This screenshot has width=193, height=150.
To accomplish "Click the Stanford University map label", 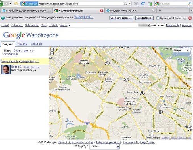I will [84, 62].
